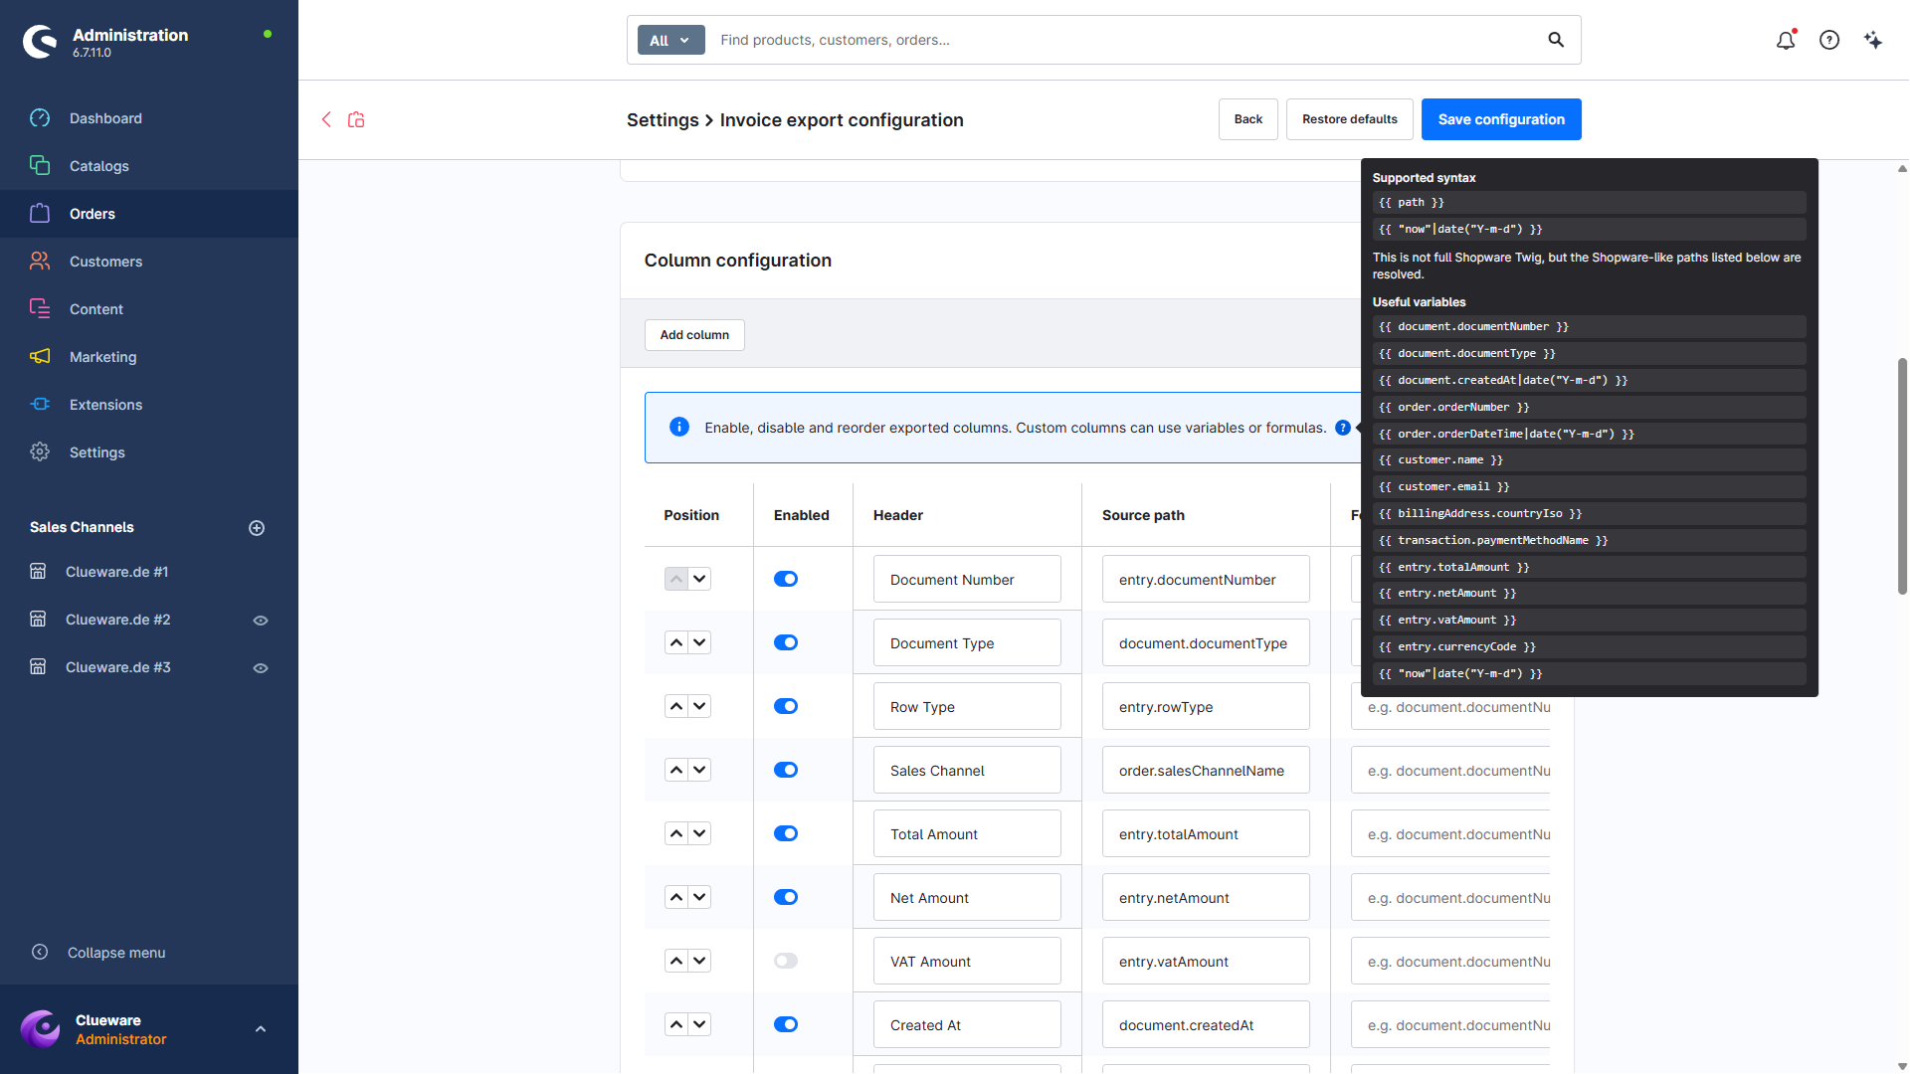This screenshot has height=1074, width=1910.
Task: Edit the entry.rowType source path field
Action: [1206, 706]
